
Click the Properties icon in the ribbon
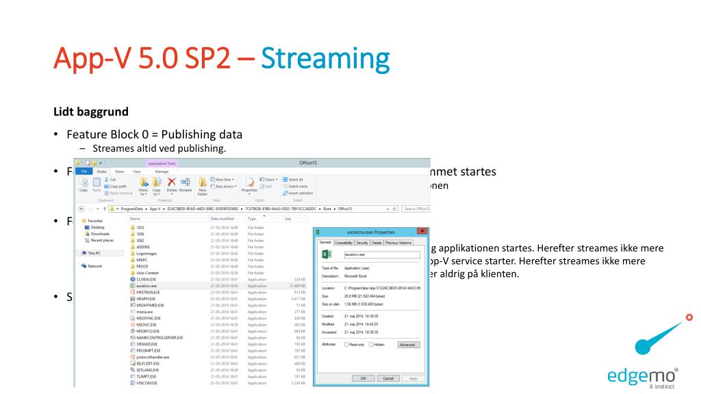[x=249, y=182]
